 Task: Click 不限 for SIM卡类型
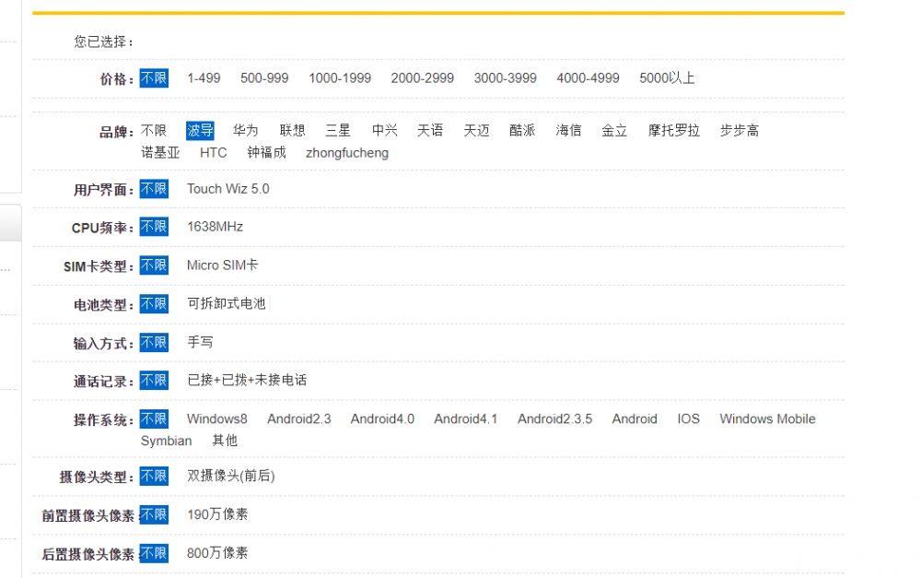[154, 265]
